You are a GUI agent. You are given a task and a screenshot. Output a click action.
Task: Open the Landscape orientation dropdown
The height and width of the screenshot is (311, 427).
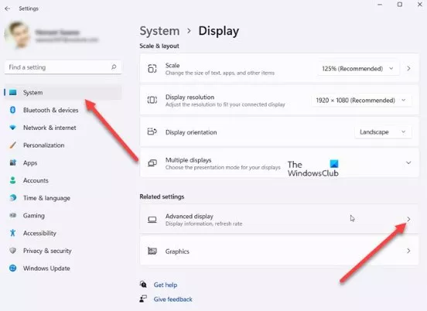pos(383,132)
